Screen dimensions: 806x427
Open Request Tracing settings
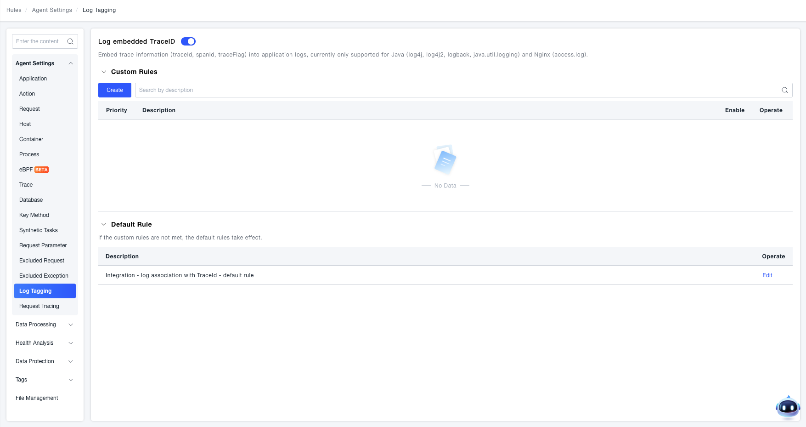39,306
